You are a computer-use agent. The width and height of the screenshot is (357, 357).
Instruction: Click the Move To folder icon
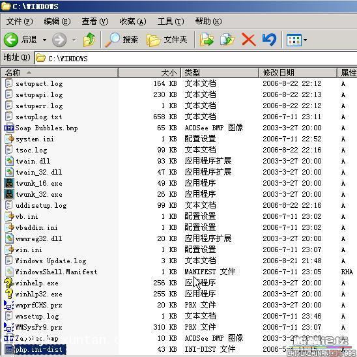207,40
